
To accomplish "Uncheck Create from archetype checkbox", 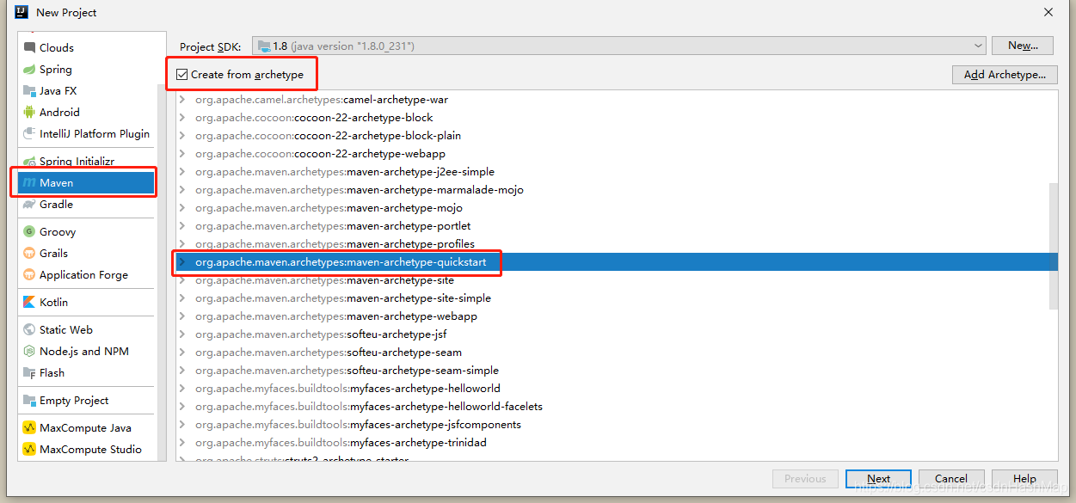I will tap(182, 75).
